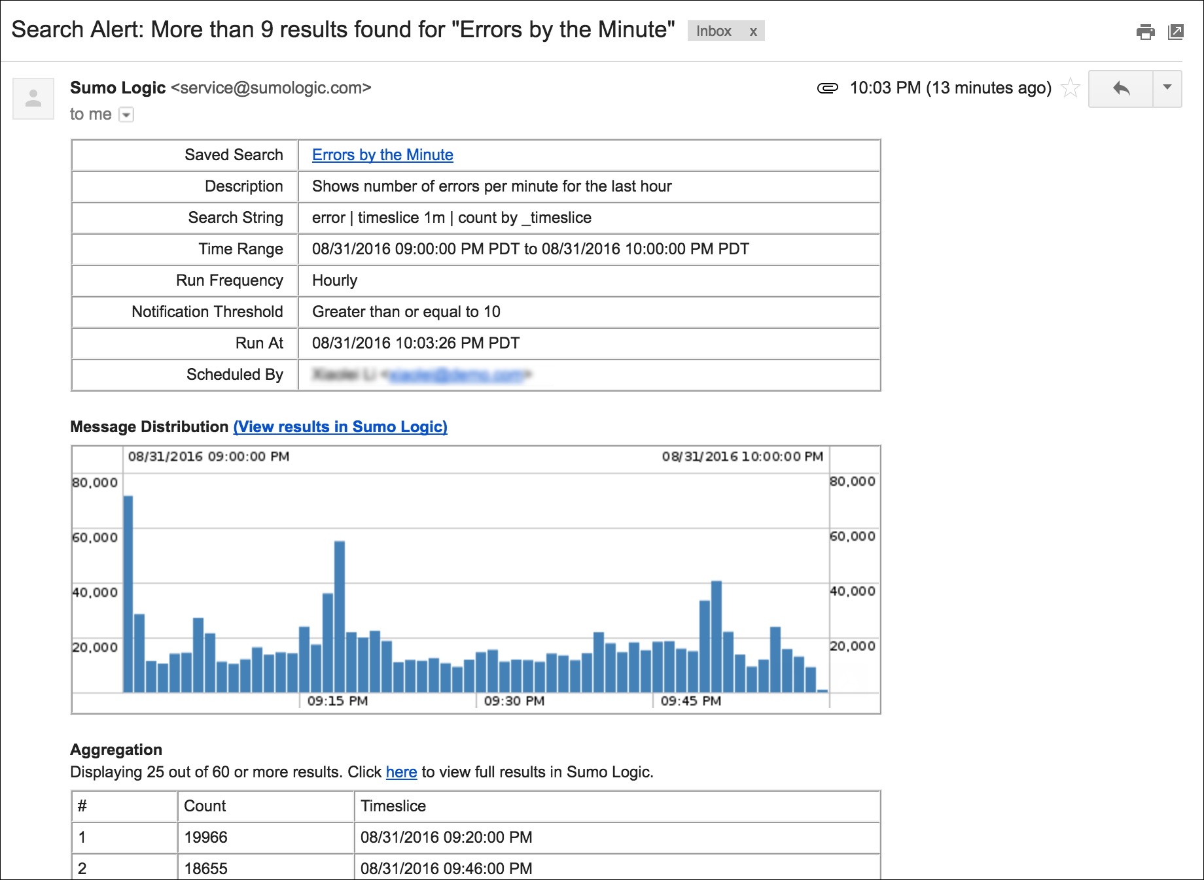The height and width of the screenshot is (880, 1204).
Task: Click the attachment paperclip icon
Action: 828,88
